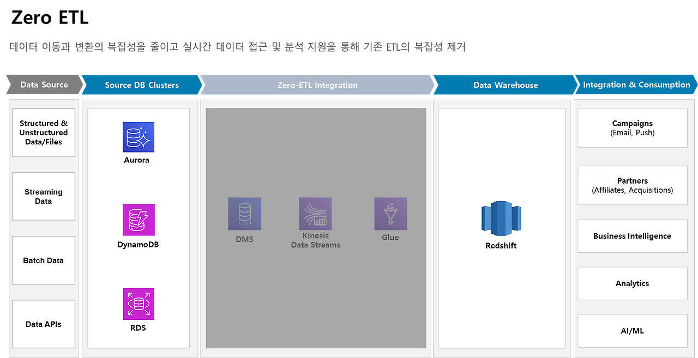Click the Glue text label
The image size is (698, 358).
point(390,238)
